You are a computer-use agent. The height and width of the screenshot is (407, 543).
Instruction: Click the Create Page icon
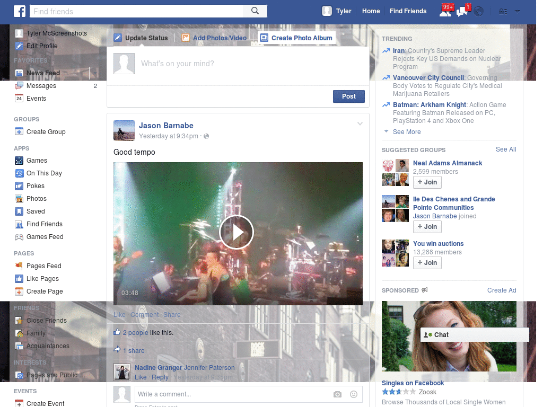[19, 291]
